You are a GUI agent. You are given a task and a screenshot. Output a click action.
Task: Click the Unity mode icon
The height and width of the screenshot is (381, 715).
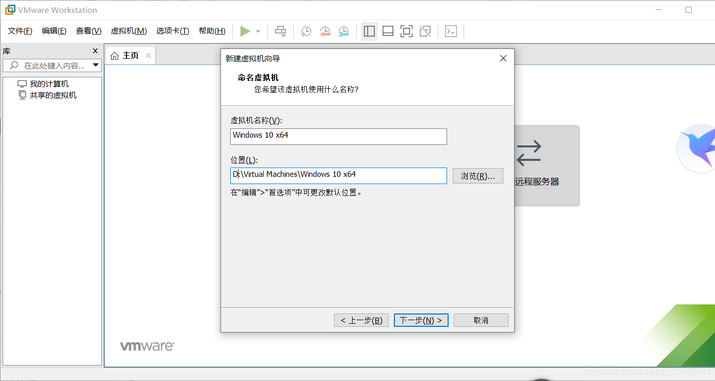tap(425, 31)
